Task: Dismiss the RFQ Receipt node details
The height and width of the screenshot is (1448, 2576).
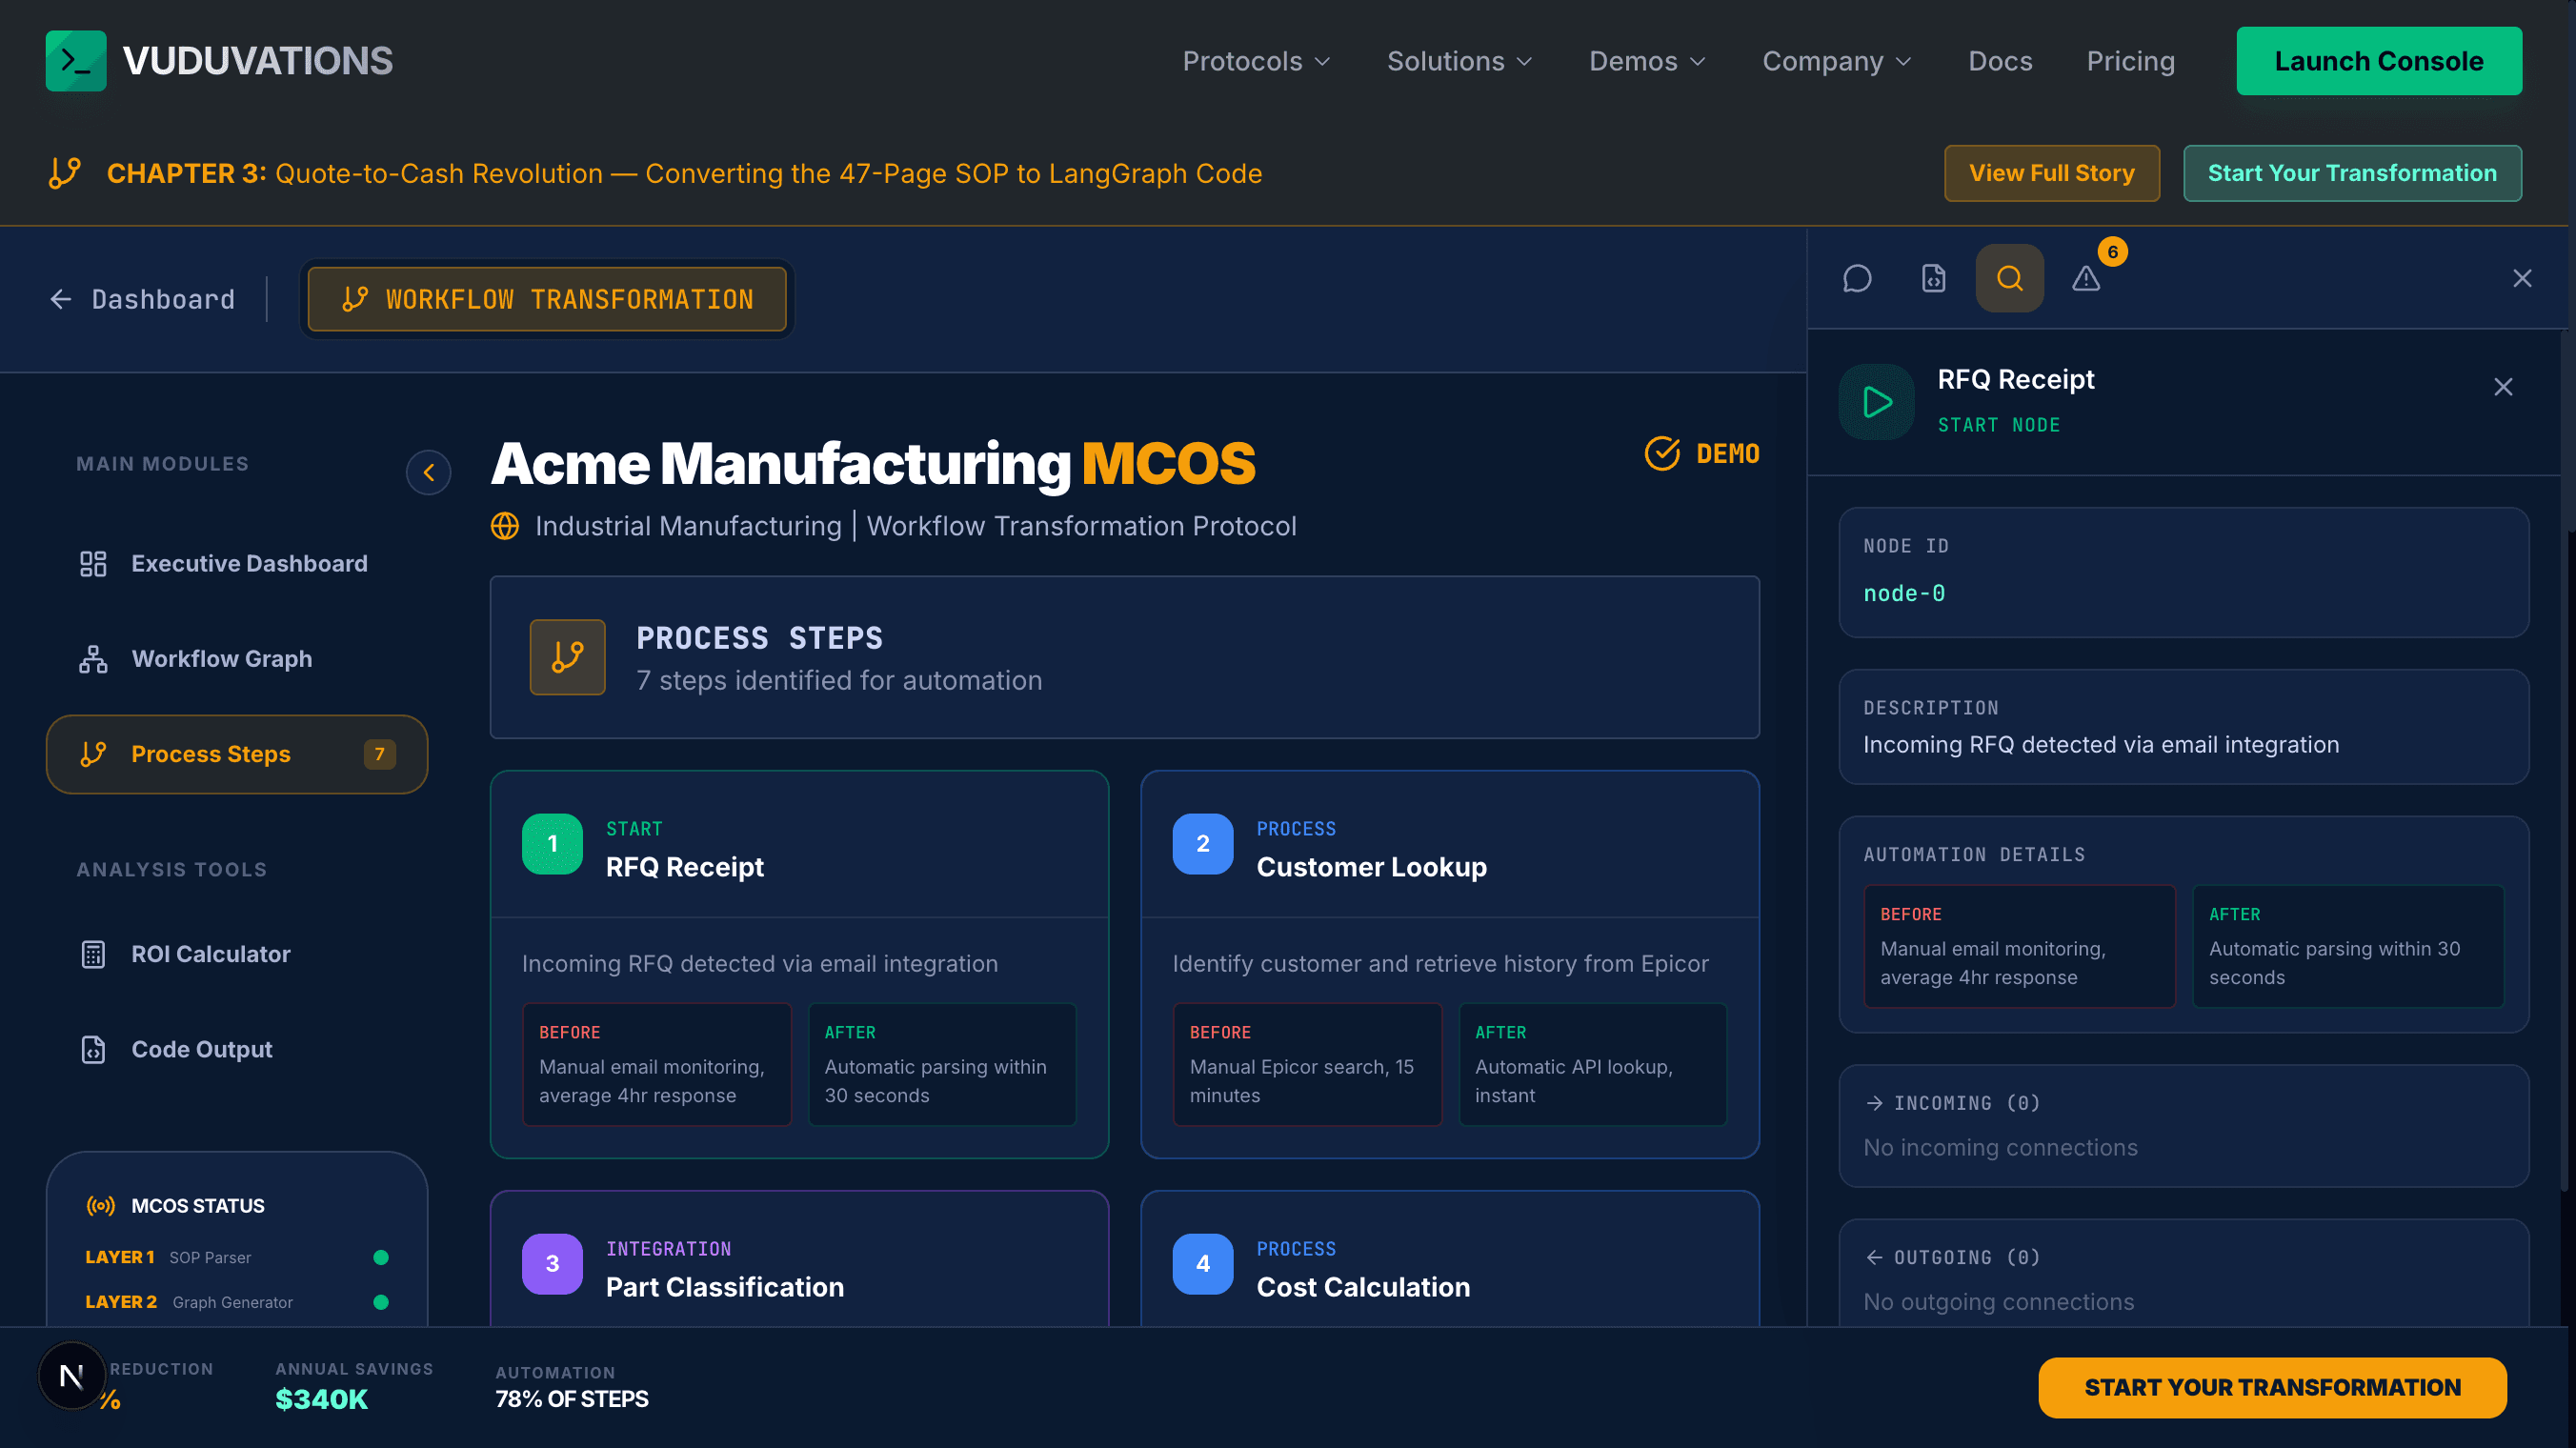Action: 2503,387
